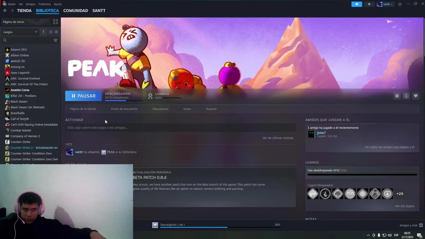Image resolution: width=425 pixels, height=239 pixels.
Task: Click the first locked achievement icon
Action: (x=313, y=194)
